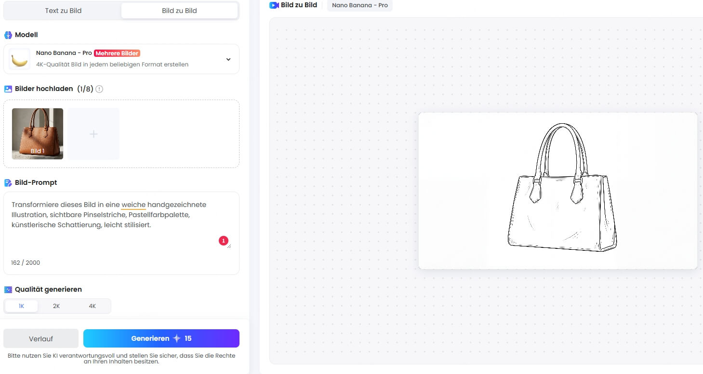Open the model selector showing Nano Banana - Pro
This screenshot has width=703, height=374.
[x=121, y=59]
